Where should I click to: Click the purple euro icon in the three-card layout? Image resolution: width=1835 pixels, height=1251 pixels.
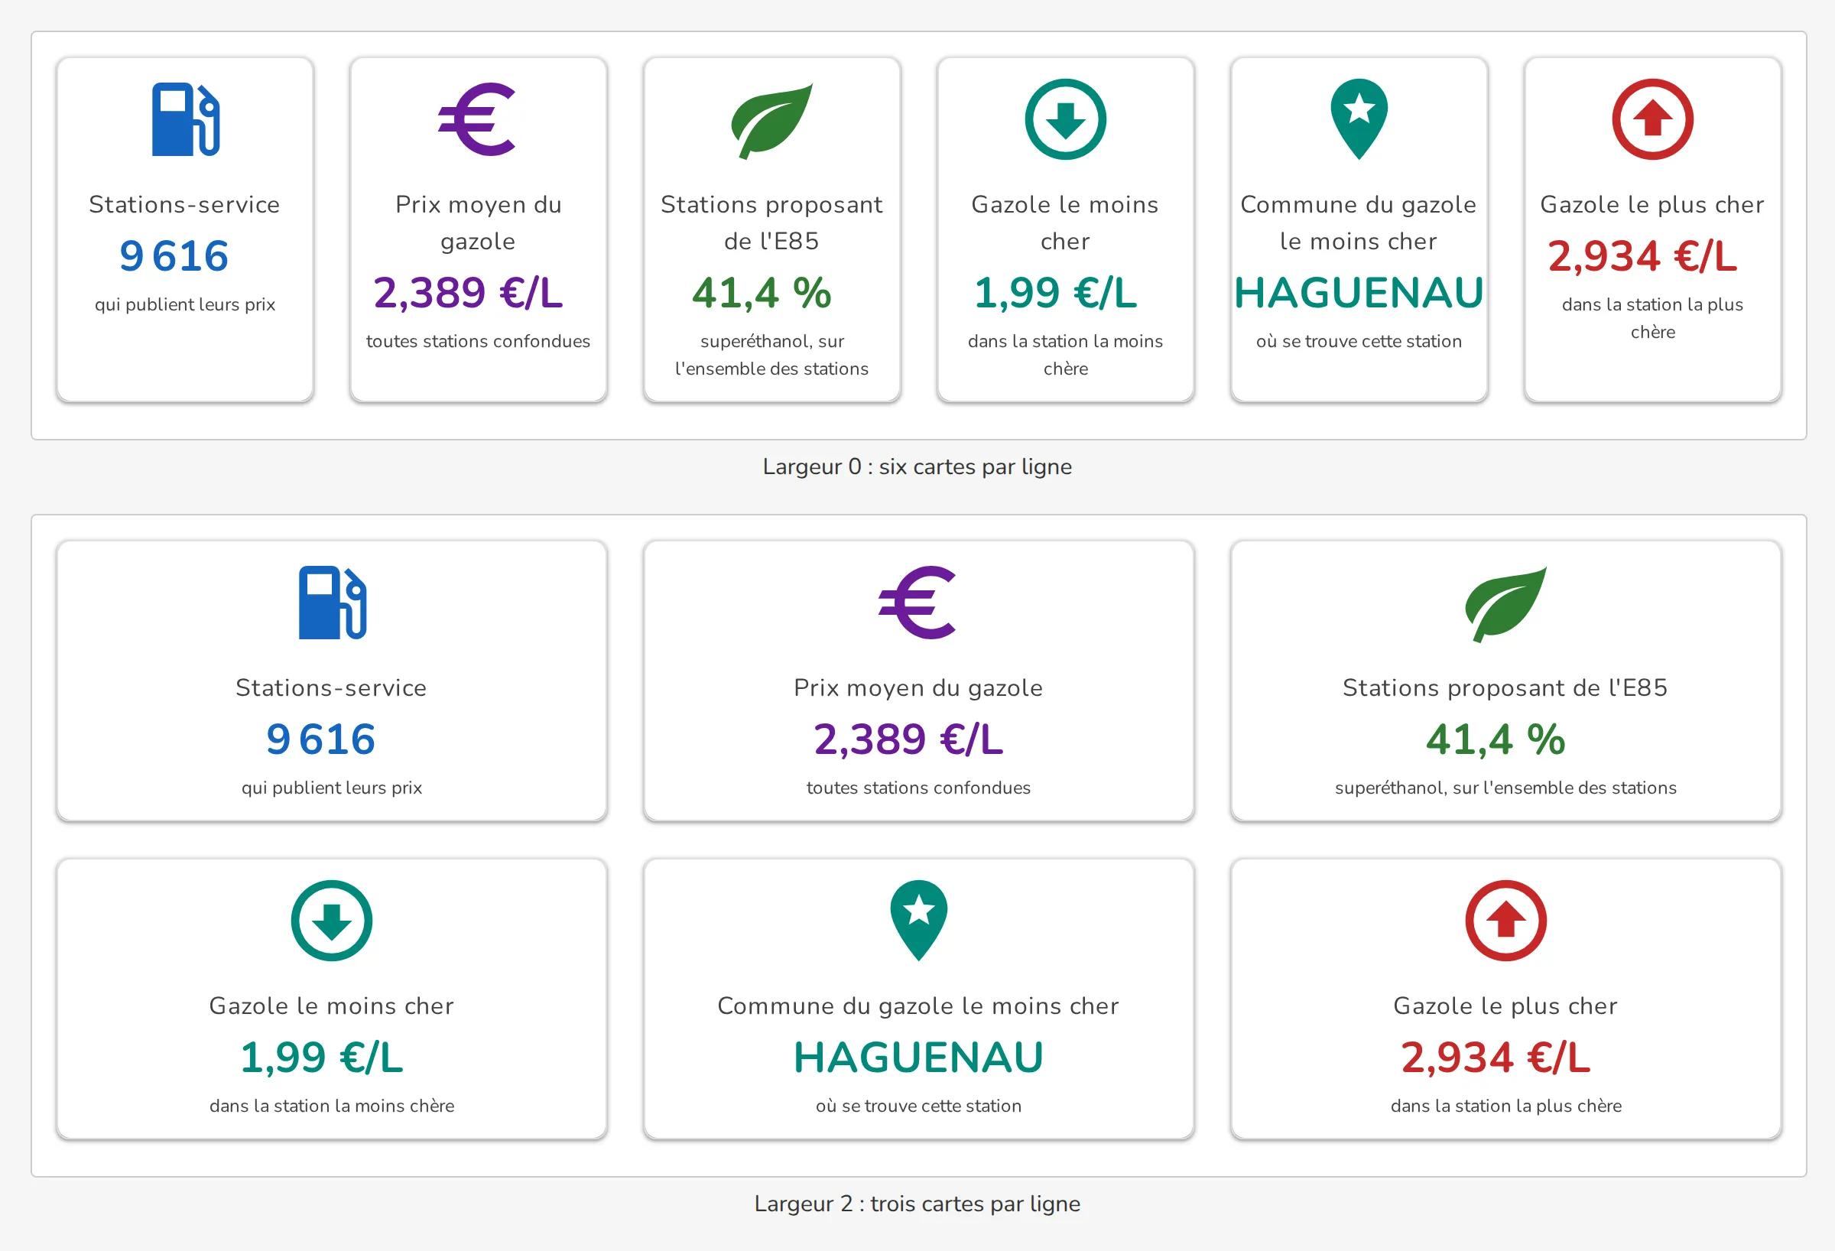tap(918, 603)
